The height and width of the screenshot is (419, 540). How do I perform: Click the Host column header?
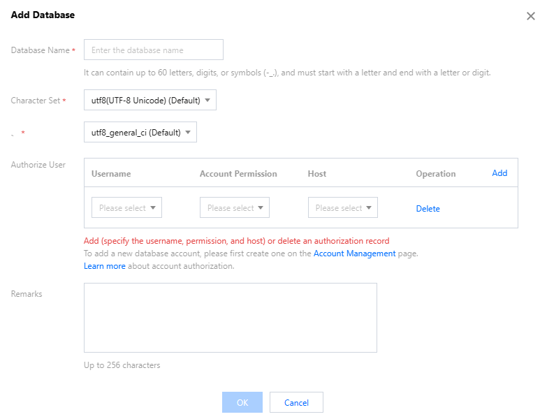click(316, 174)
